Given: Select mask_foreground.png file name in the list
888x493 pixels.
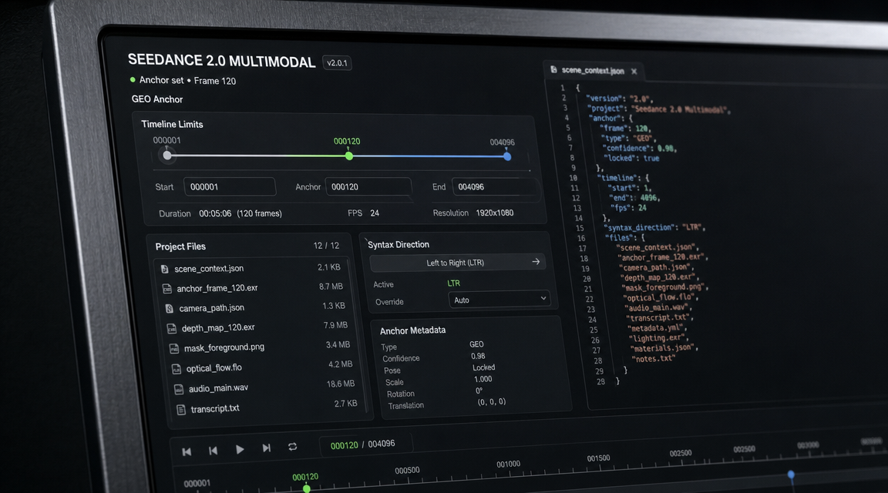Looking at the screenshot, I should click(224, 348).
